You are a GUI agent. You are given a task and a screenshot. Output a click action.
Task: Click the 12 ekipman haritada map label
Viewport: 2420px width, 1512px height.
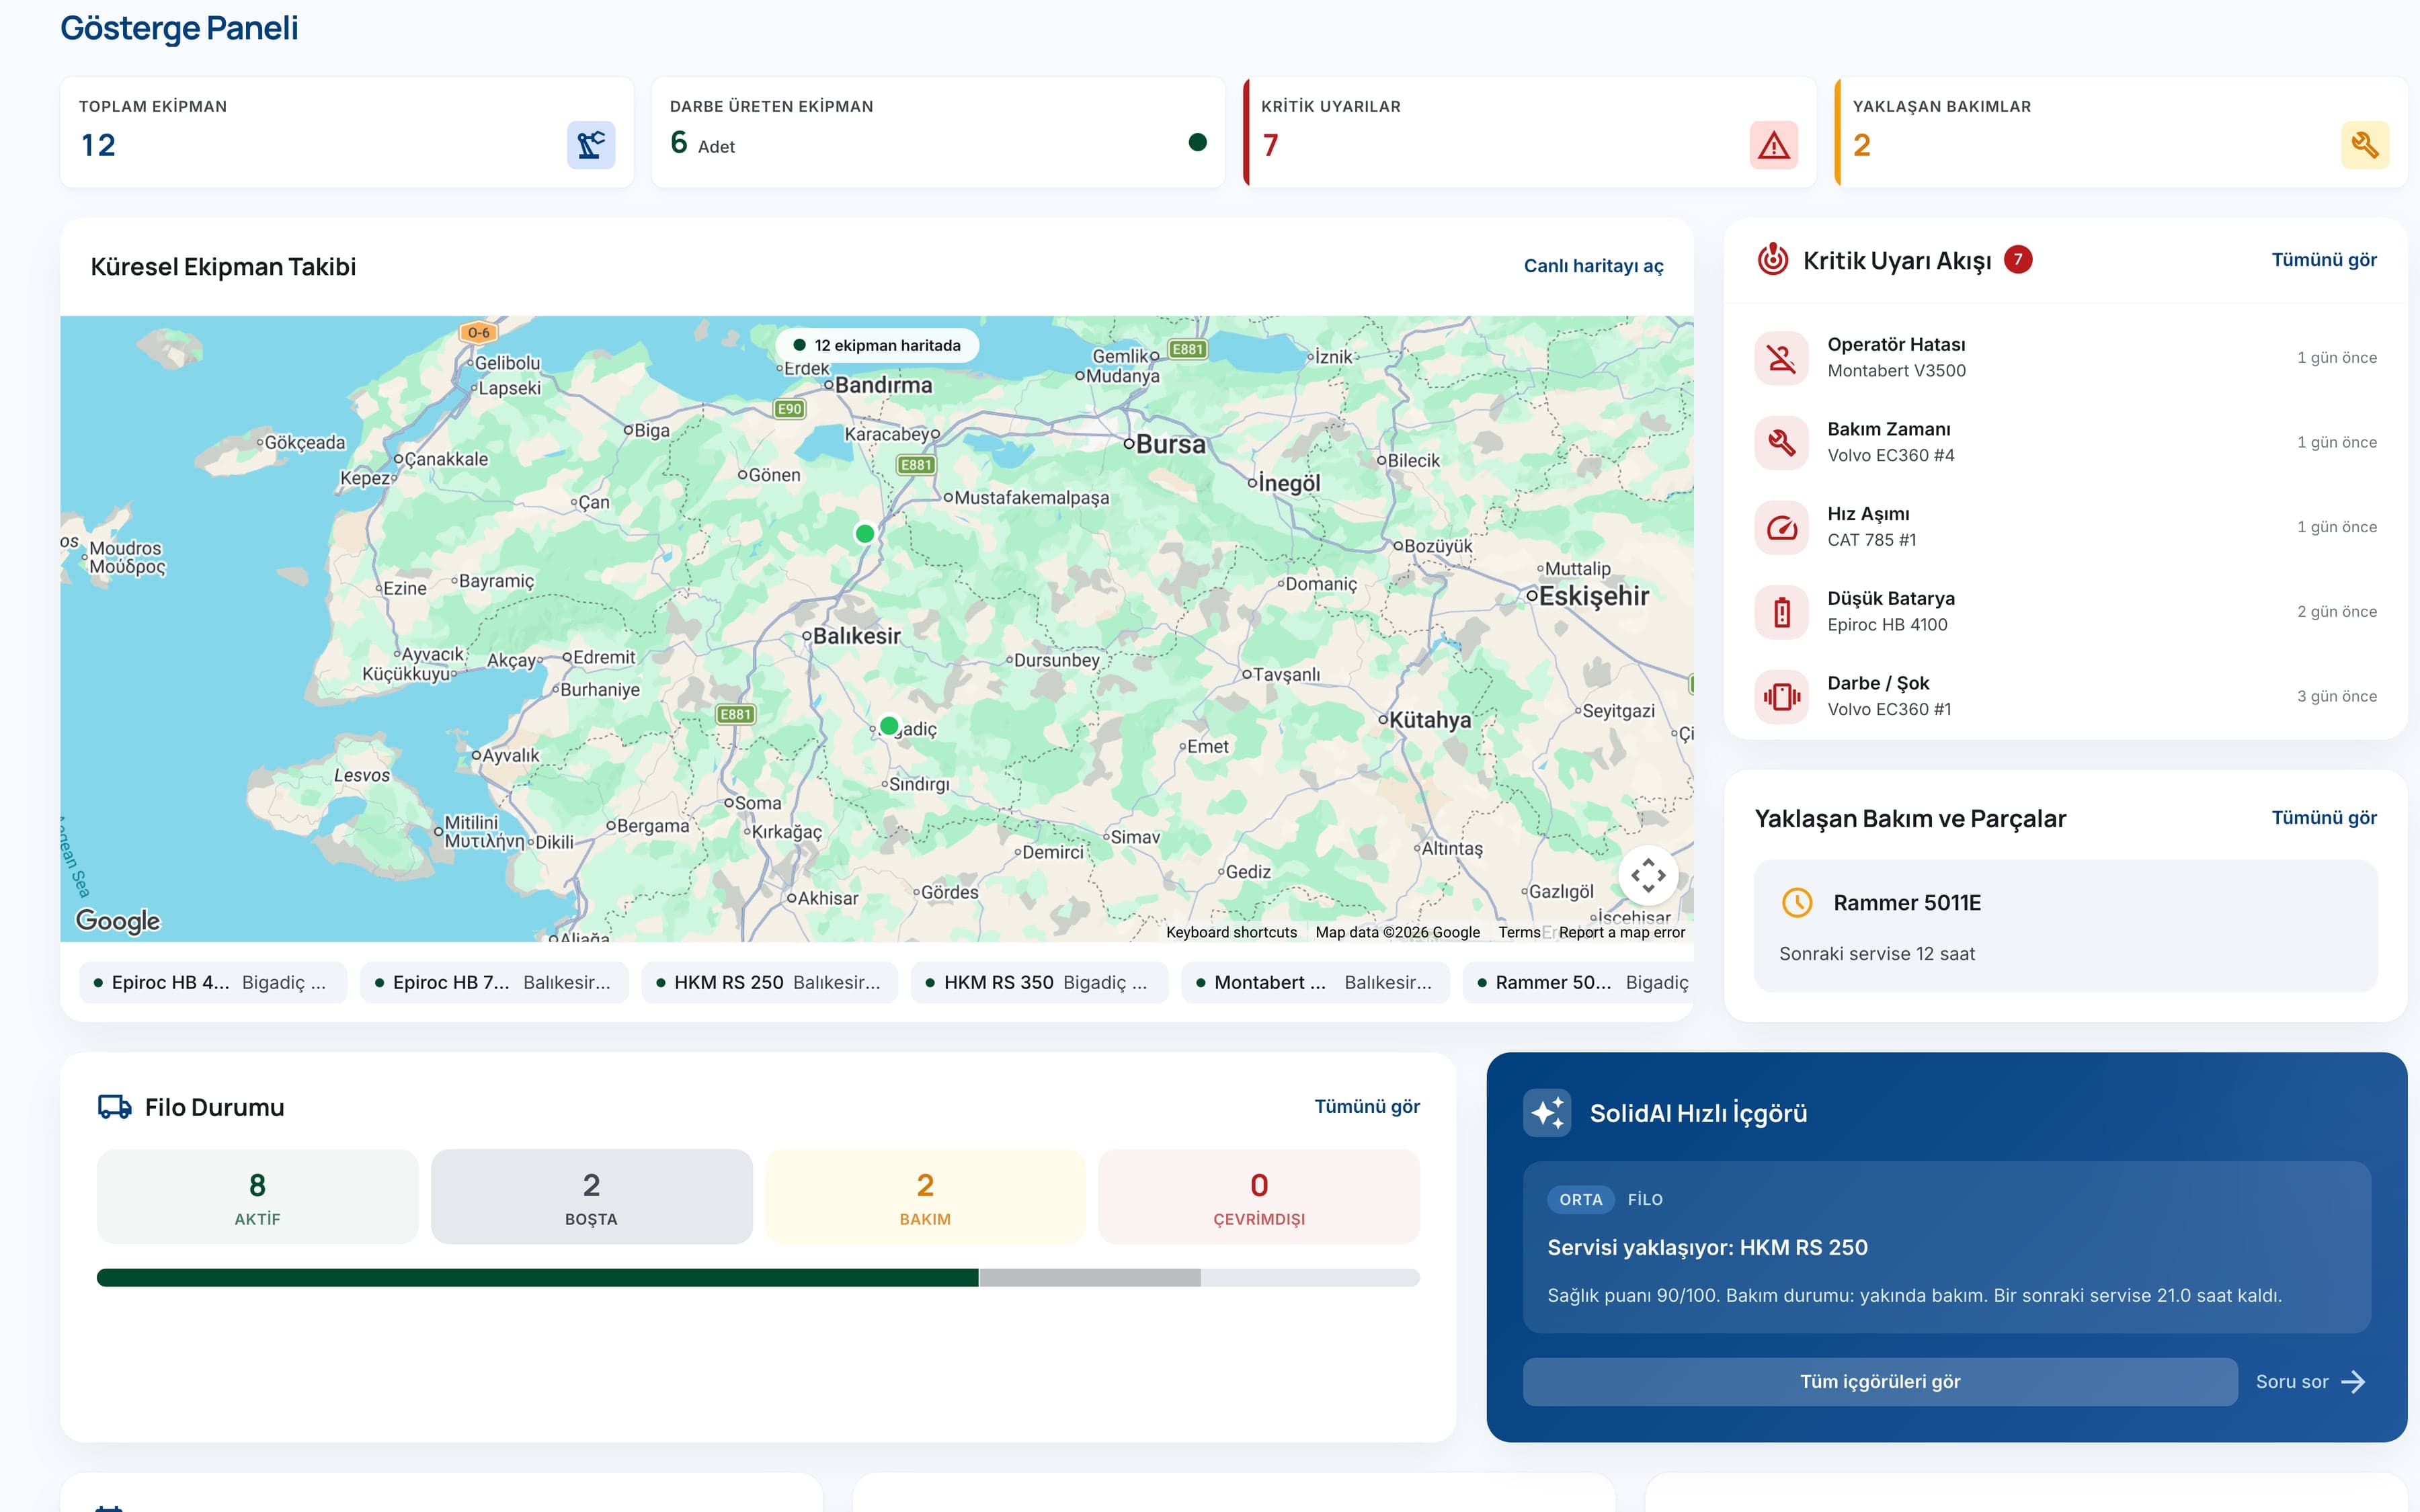coord(877,346)
